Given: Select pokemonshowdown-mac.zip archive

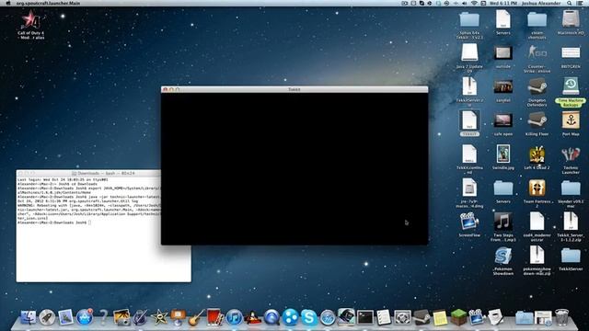Looking at the screenshot, I should (x=537, y=260).
